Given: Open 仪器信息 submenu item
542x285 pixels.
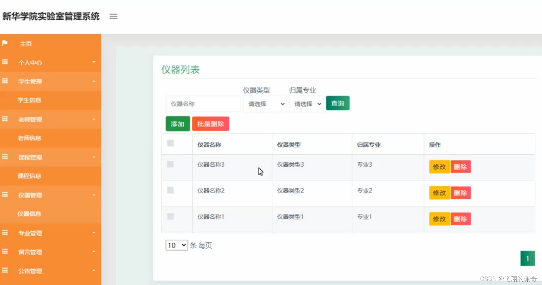Looking at the screenshot, I should pos(29,214).
